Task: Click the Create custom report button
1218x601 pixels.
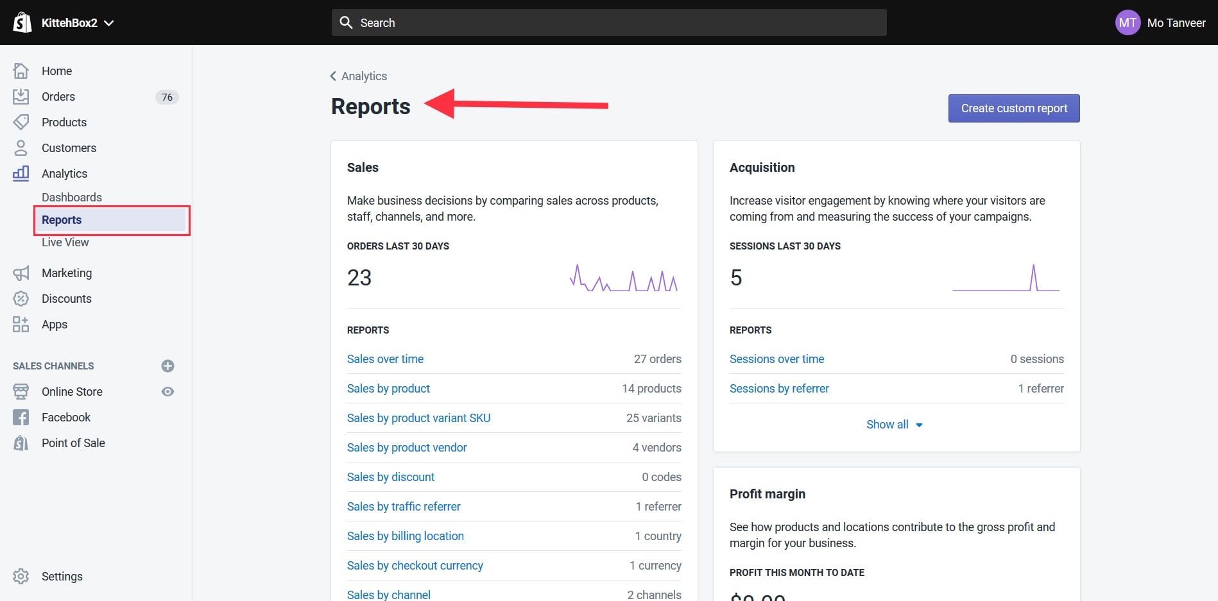Action: (x=1013, y=108)
